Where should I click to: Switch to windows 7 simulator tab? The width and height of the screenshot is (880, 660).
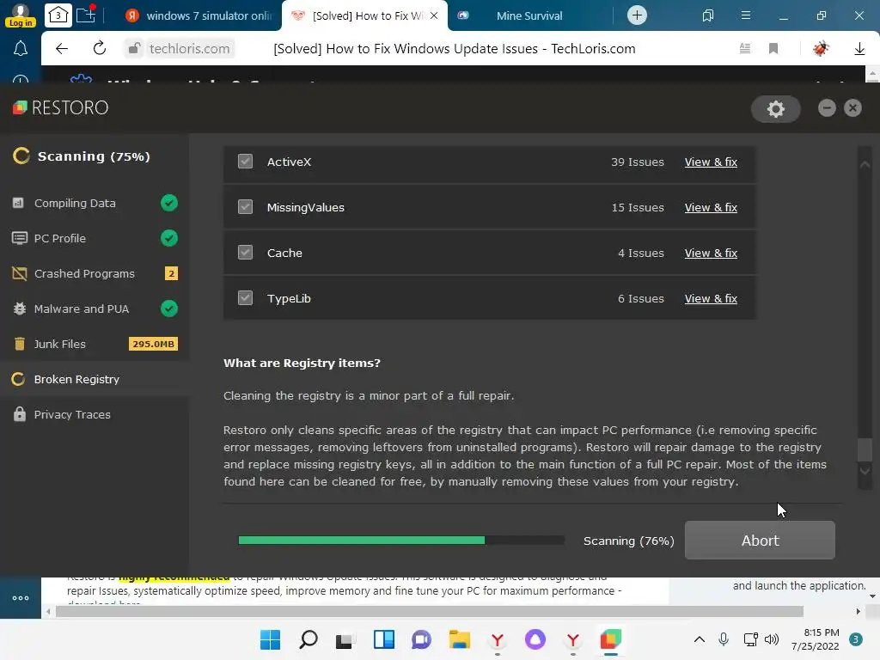coord(199,15)
